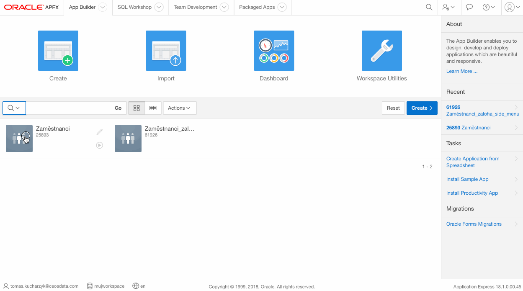Open the feedback speech bubble icon
Image resolution: width=523 pixels, height=291 pixels.
pyautogui.click(x=469, y=7)
